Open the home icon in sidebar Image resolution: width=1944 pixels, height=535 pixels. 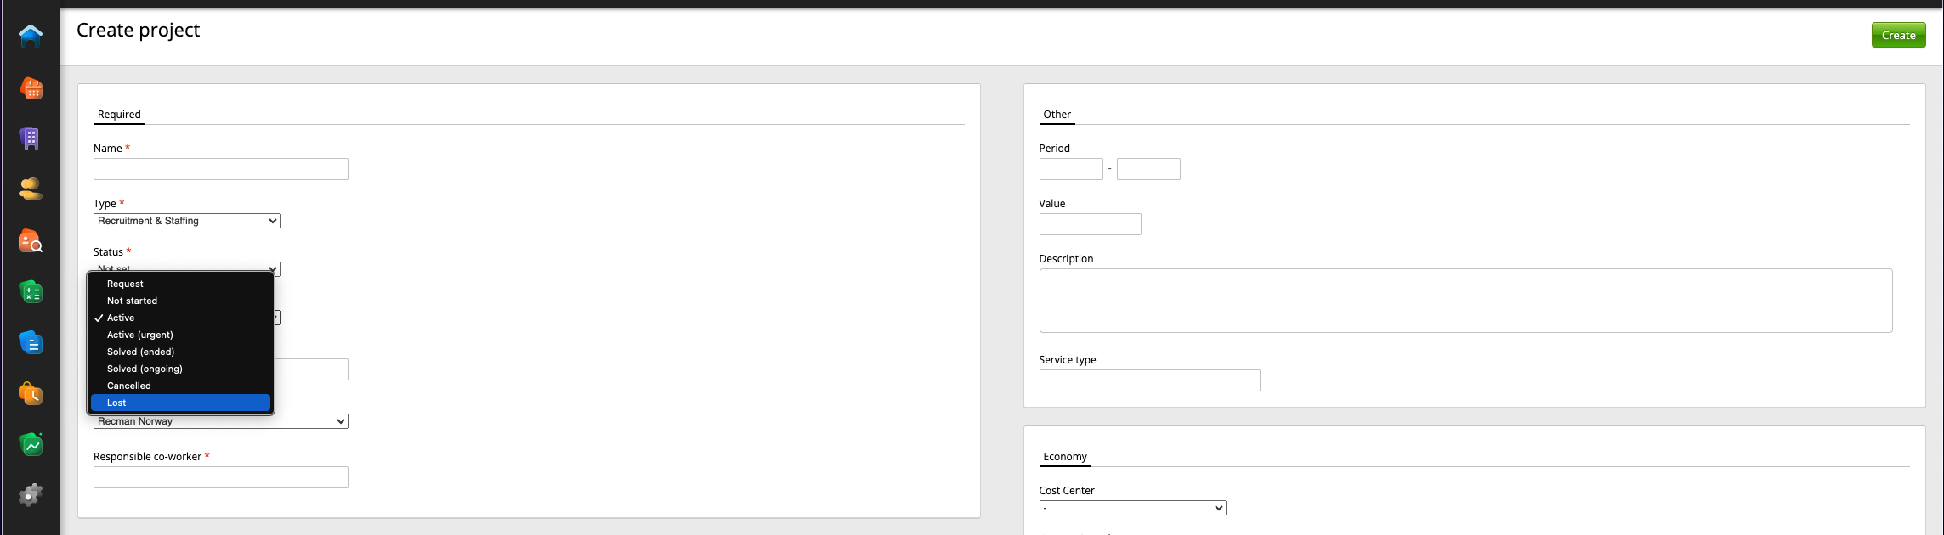pyautogui.click(x=31, y=36)
